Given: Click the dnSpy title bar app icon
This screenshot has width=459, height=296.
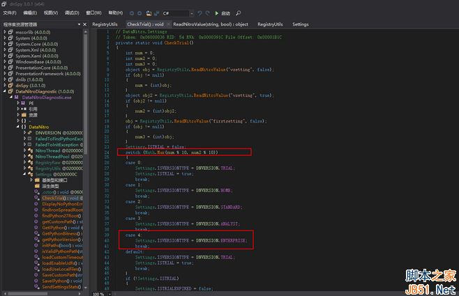Looking at the screenshot, I should 3,3.
